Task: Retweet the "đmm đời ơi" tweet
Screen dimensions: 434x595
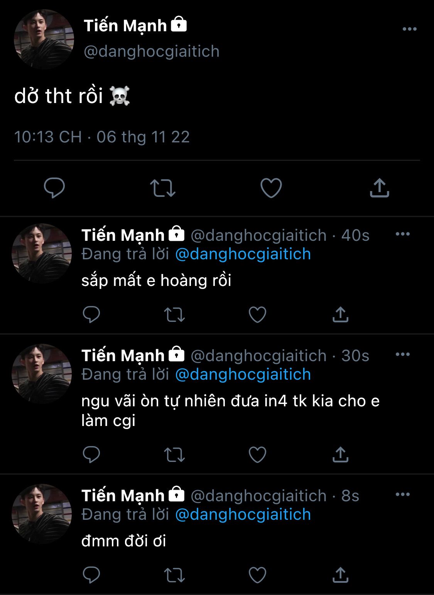Action: tap(174, 575)
